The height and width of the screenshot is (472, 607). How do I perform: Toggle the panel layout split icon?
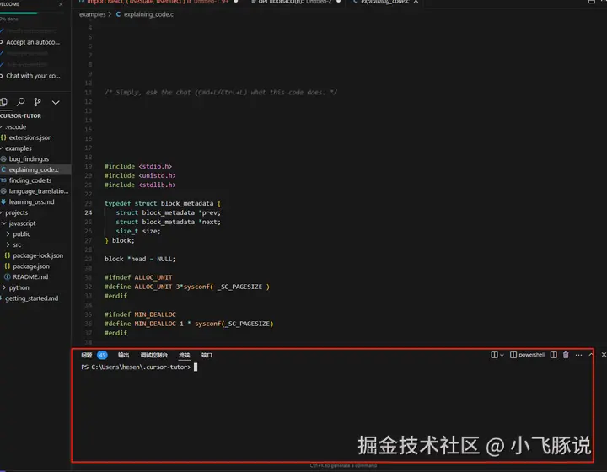tap(554, 355)
